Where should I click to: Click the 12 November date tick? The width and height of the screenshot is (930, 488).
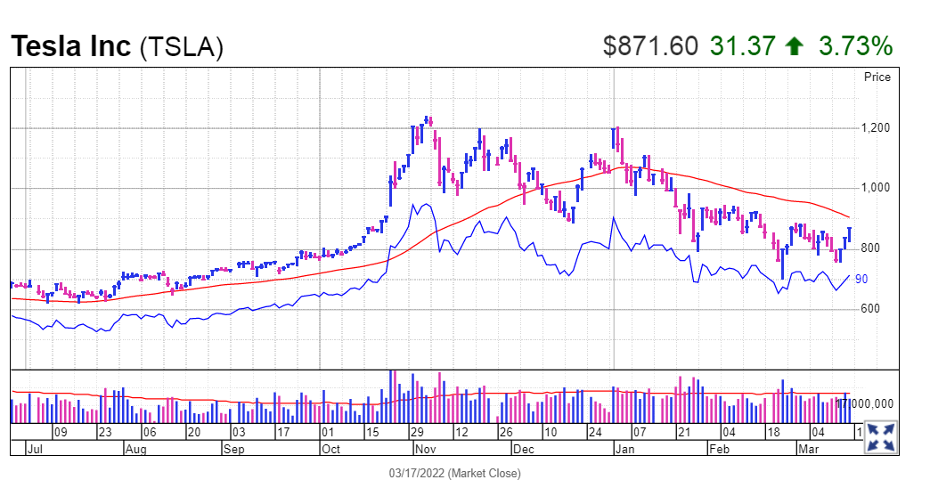(461, 432)
